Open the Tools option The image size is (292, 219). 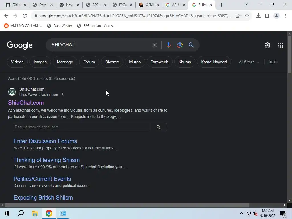coord(273,62)
